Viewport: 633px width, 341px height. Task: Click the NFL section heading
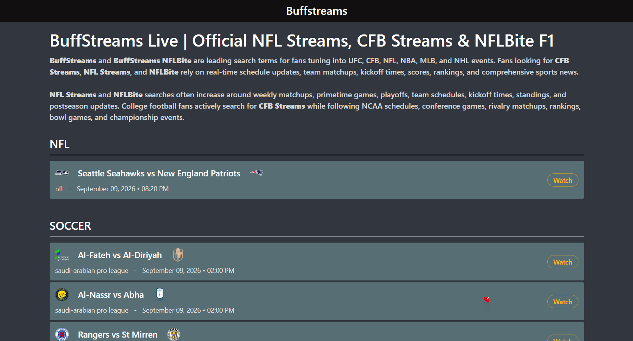pos(60,144)
